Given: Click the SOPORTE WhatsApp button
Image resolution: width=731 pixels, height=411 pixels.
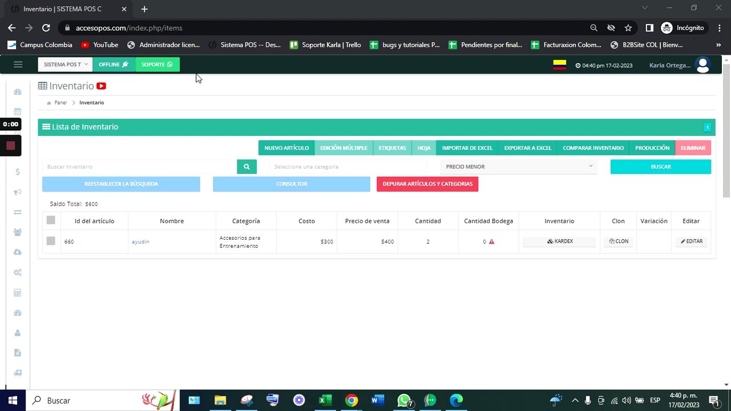Looking at the screenshot, I should pyautogui.click(x=157, y=65).
